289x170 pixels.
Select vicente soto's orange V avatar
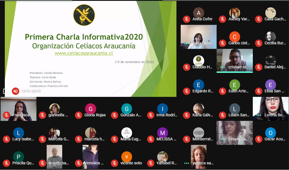[x=127, y=157]
